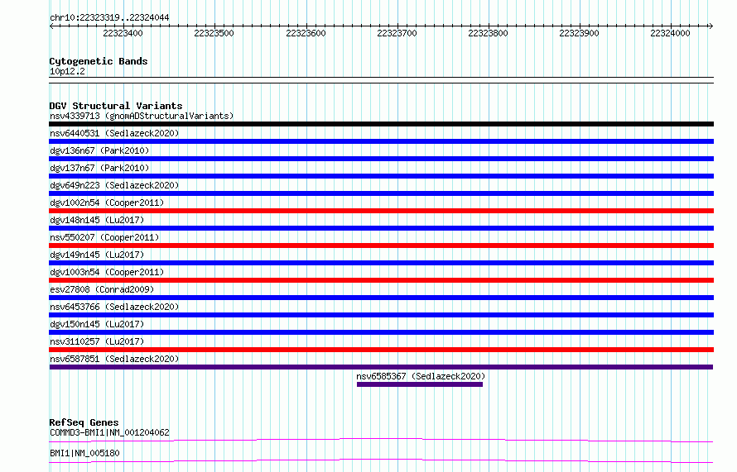
Task: Open dgv150n145 (Lu2017) label
Action: click(x=97, y=324)
